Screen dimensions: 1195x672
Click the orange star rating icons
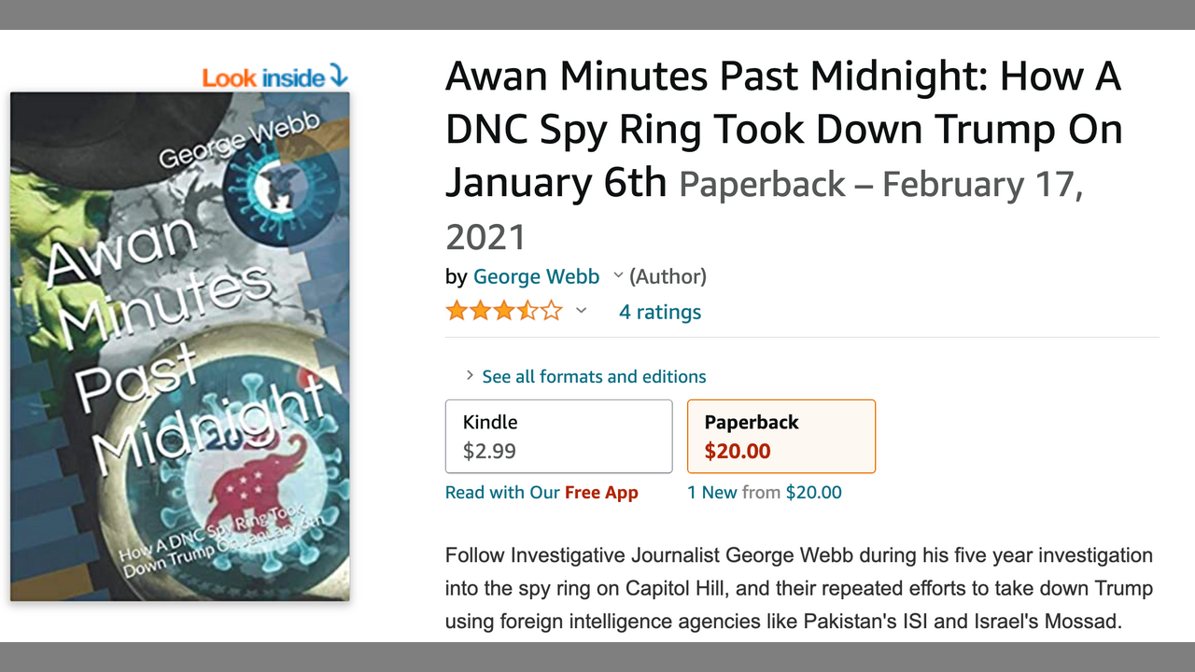504,311
